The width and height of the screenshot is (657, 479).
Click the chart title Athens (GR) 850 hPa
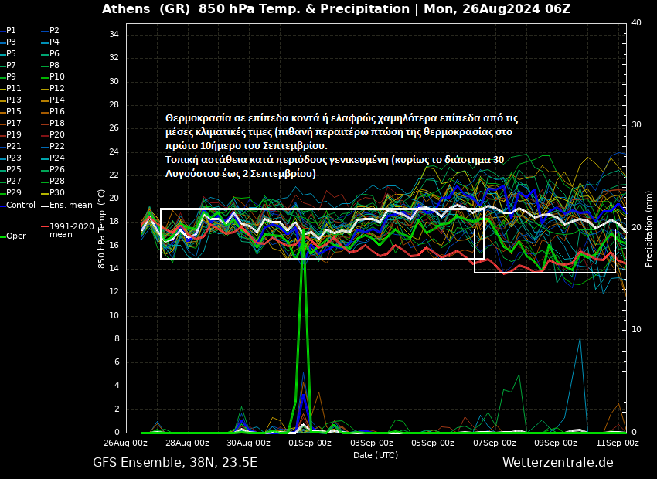tap(336, 8)
